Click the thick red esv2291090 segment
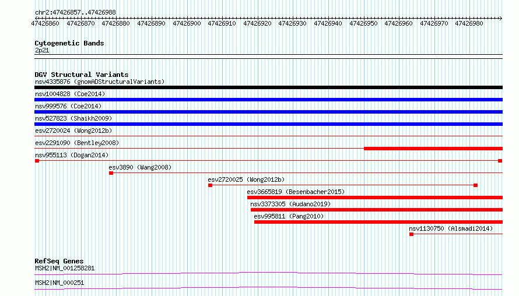Image resolution: width=519 pixels, height=296 pixels. click(433, 149)
